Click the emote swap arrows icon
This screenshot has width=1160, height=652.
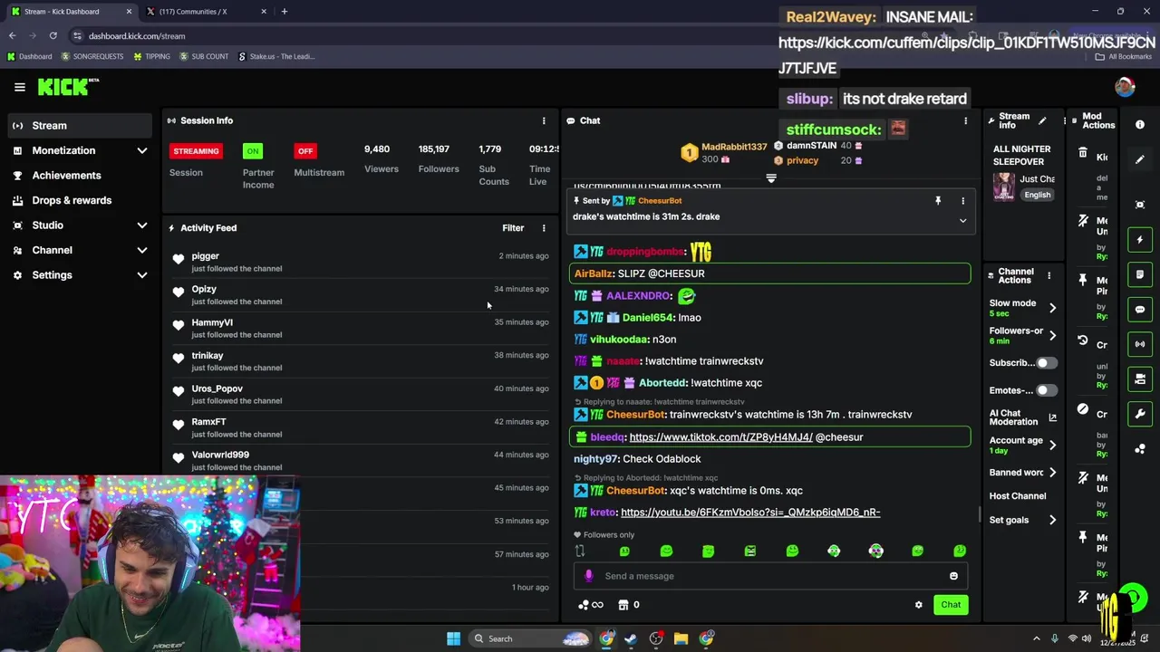[x=580, y=551]
